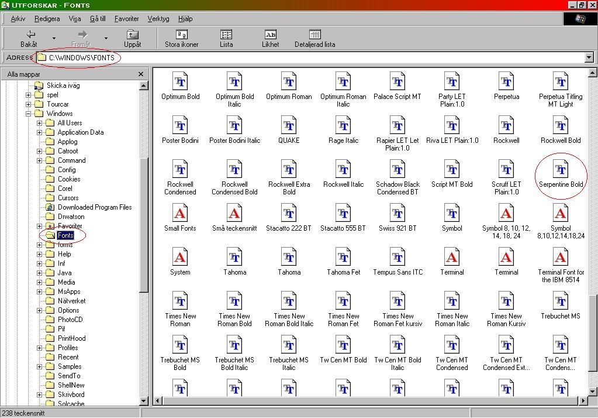Select the Serpentine Bold font icon
The width and height of the screenshot is (598, 418).
(x=561, y=170)
